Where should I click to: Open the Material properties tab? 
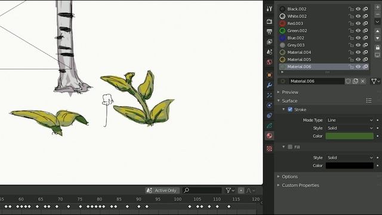[x=269, y=136]
